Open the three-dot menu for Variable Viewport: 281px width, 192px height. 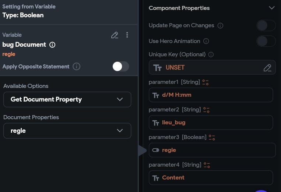(127, 35)
